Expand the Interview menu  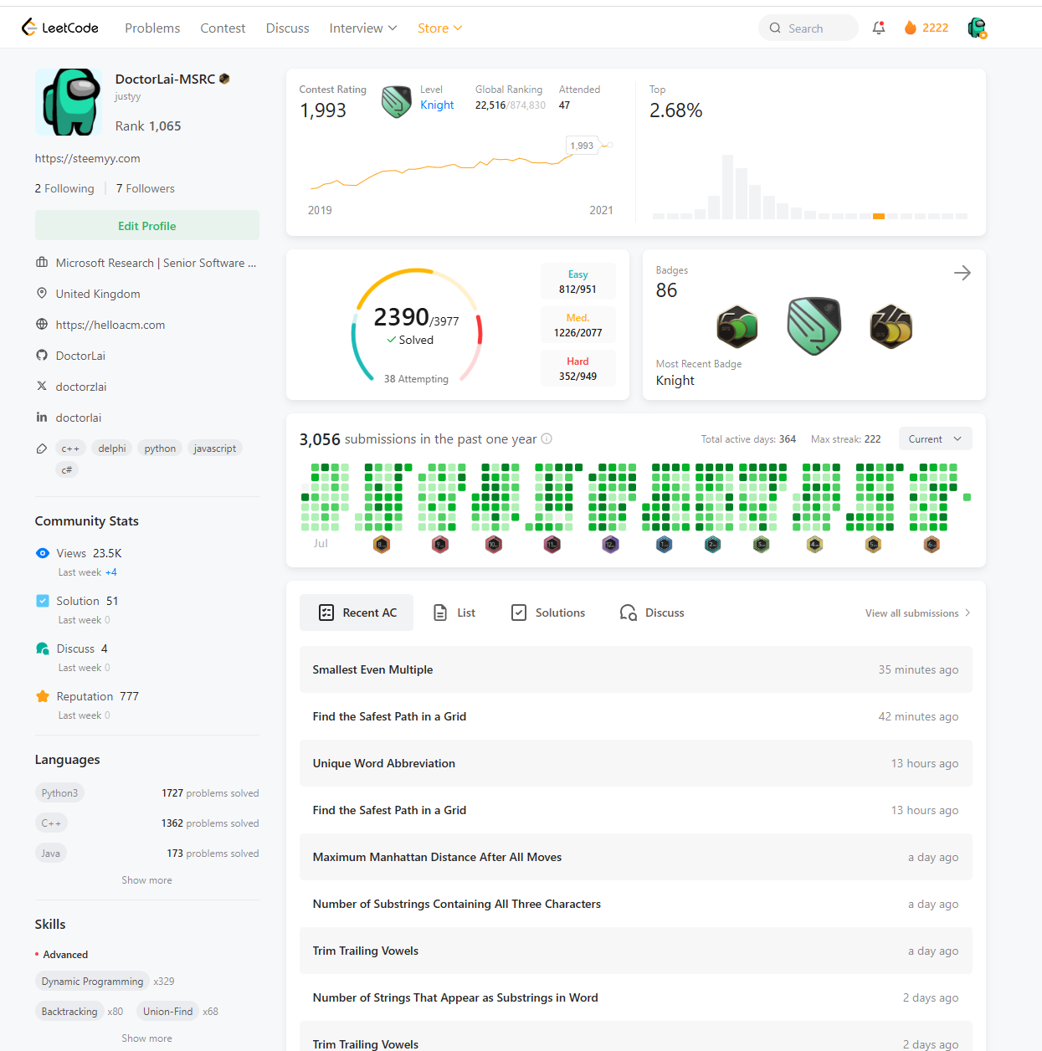363,28
